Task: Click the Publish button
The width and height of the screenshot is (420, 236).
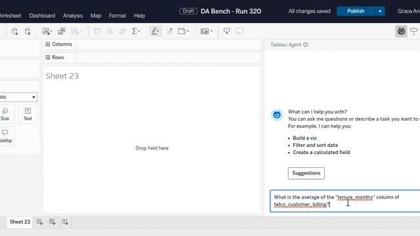Action: [x=356, y=11]
